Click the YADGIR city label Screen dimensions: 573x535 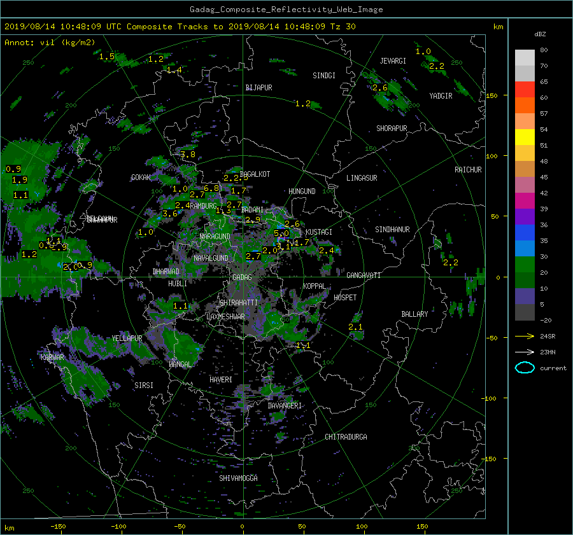point(441,96)
